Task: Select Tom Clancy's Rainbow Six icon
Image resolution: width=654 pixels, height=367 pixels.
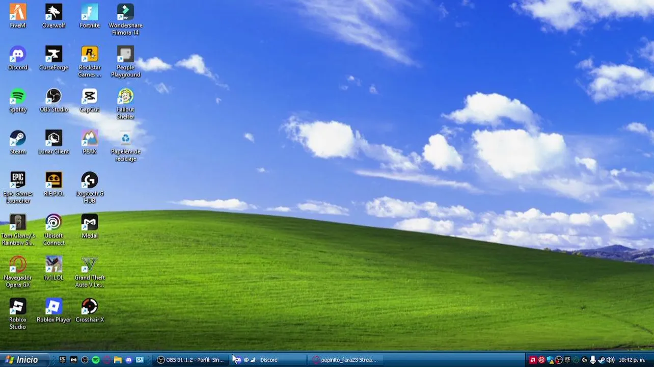Action: tap(18, 230)
